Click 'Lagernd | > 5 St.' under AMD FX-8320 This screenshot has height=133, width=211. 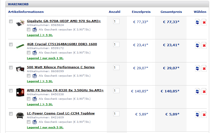[40, 104]
